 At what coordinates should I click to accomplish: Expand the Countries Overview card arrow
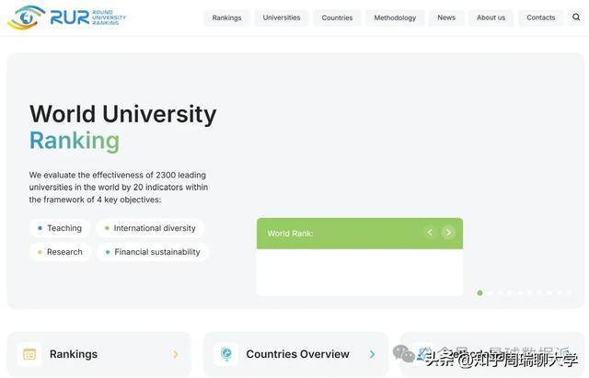pyautogui.click(x=372, y=354)
